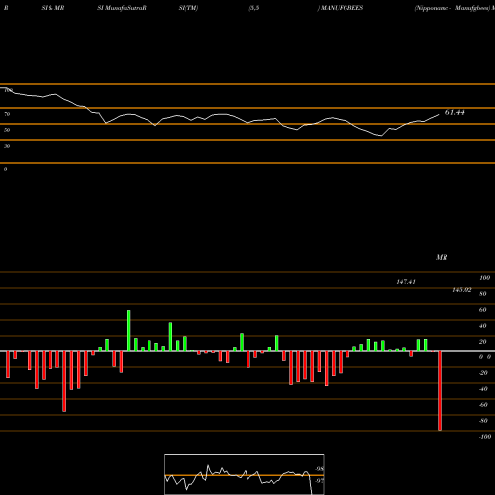Click the MR axis label 100
495x495 pixels.
[484, 278]
